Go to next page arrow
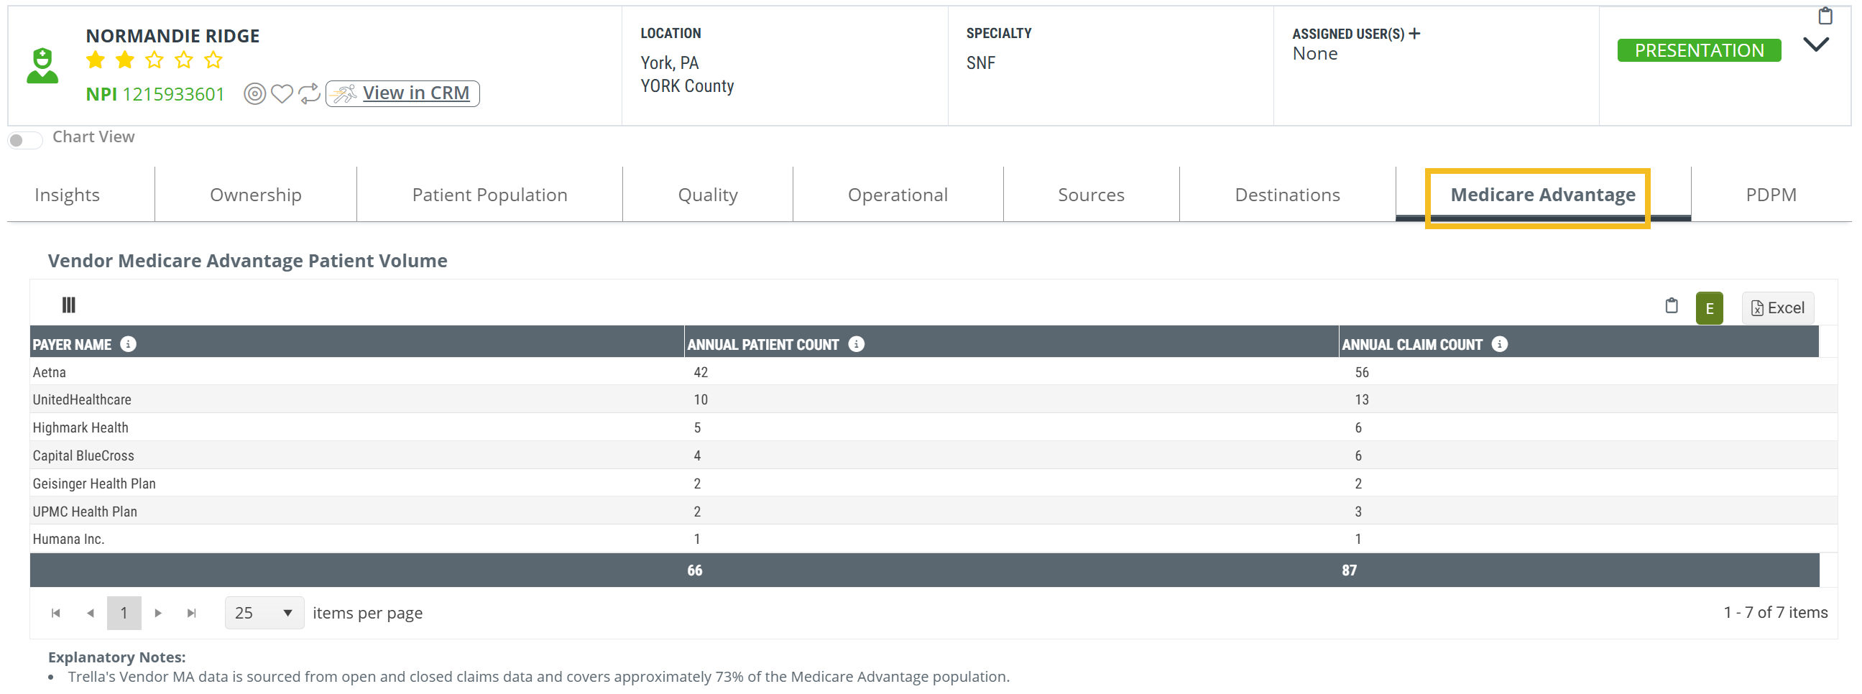The image size is (1862, 694). coord(158,613)
